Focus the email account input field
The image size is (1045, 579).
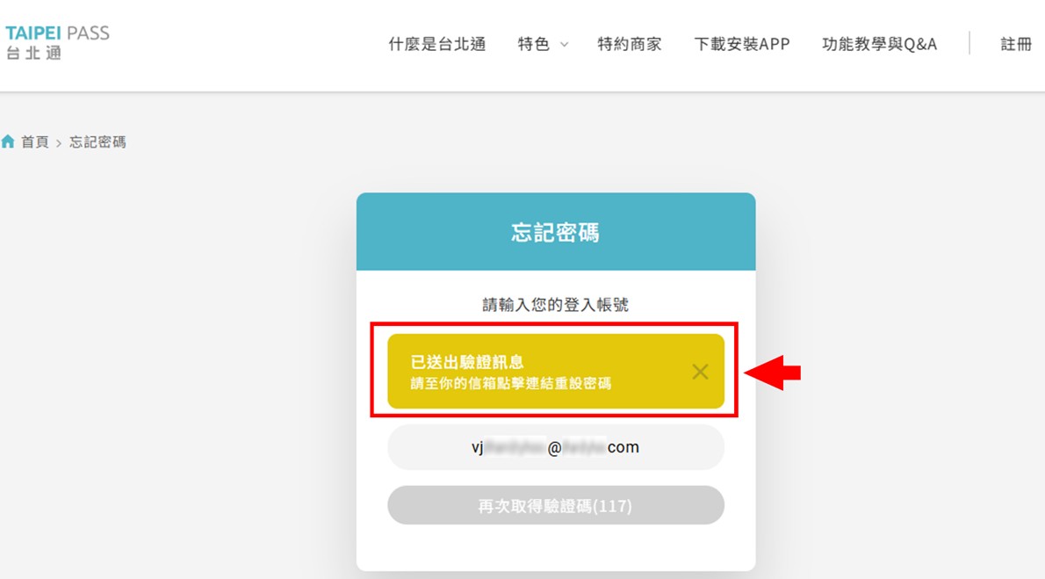coord(556,447)
